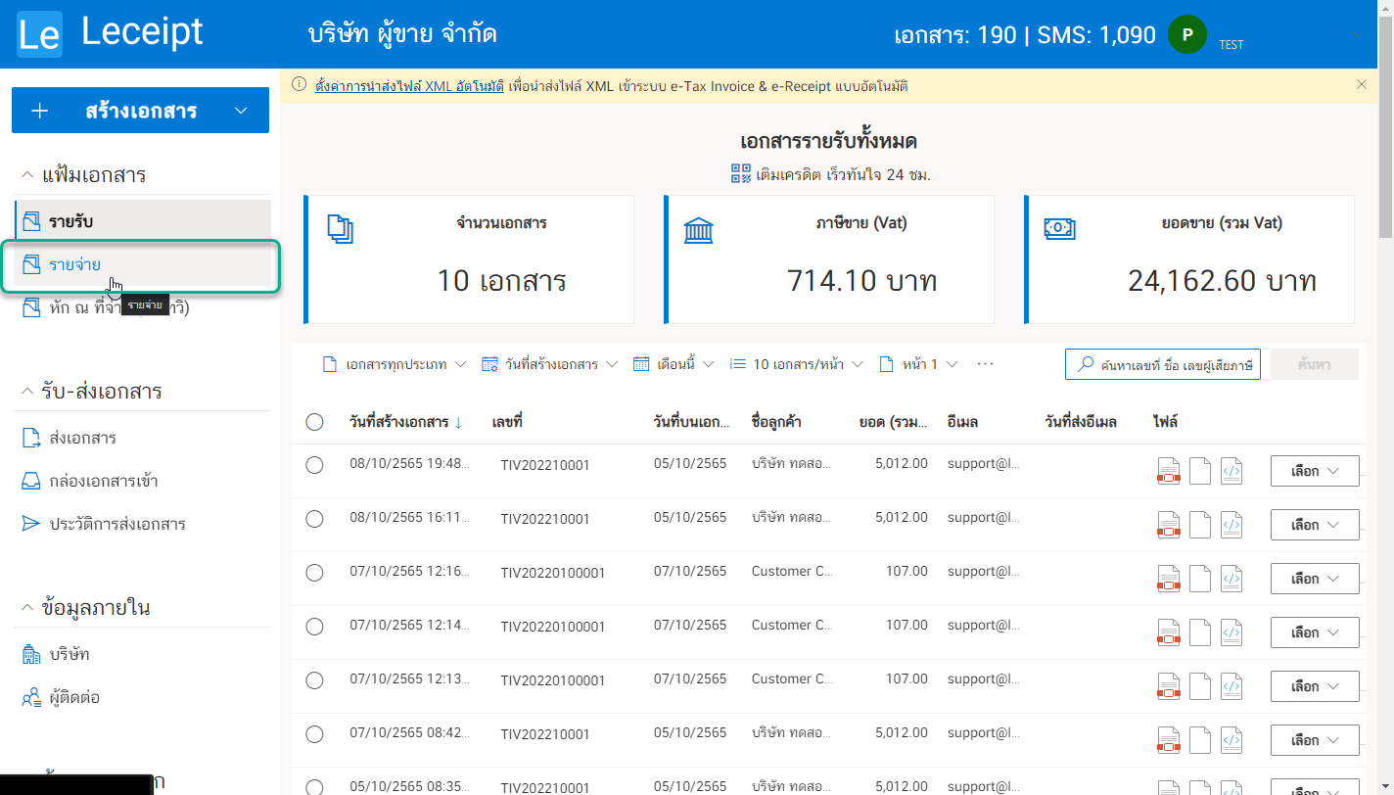The width and height of the screenshot is (1394, 795).
Task: Open the PDF file of the first TIV202210001 document
Action: click(1169, 471)
